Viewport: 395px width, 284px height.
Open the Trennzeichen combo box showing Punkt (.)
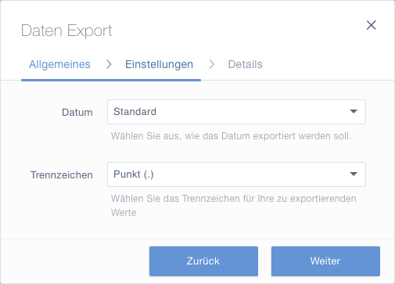(236, 174)
